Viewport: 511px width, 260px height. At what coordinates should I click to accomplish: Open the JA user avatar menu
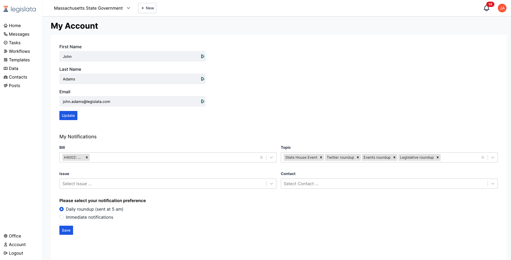click(x=502, y=8)
